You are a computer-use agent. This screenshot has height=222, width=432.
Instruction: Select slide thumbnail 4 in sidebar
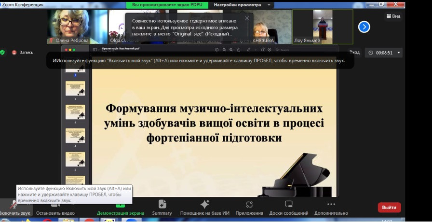point(75,136)
